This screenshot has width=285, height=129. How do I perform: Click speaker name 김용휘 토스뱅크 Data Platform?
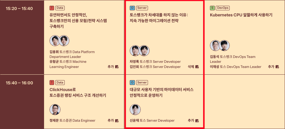(x=72, y=52)
